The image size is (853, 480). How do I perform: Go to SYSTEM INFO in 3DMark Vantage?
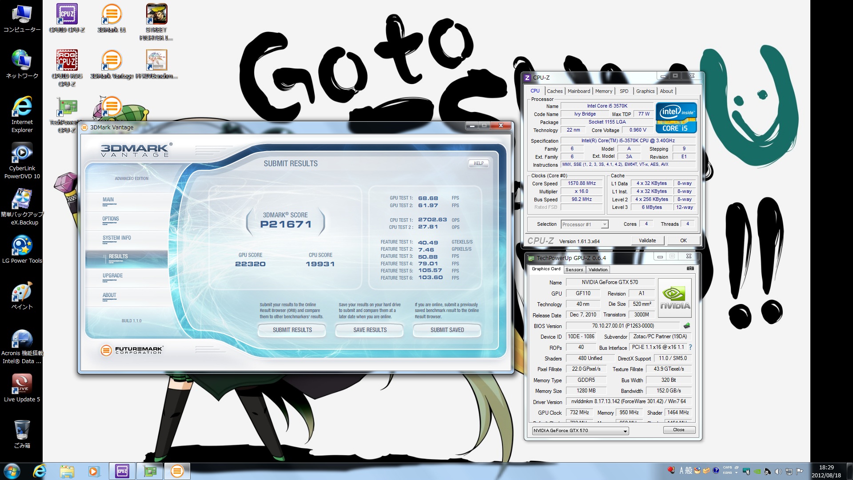(116, 238)
